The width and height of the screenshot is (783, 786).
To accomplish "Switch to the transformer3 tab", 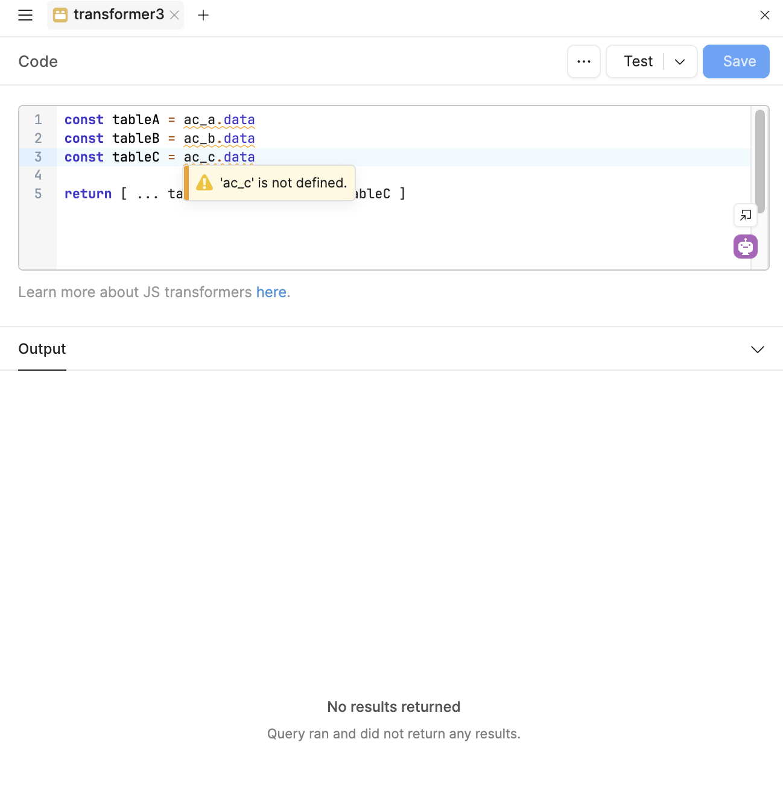I will point(118,15).
